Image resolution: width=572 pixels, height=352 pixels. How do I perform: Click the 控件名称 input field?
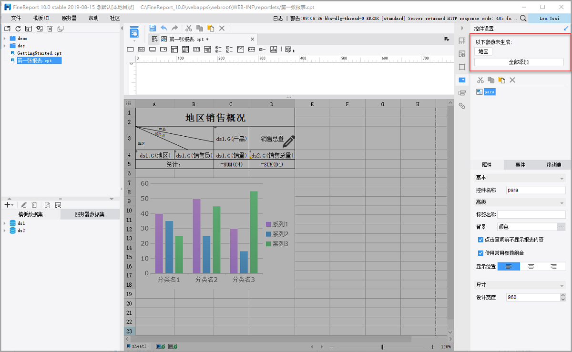[x=535, y=190]
